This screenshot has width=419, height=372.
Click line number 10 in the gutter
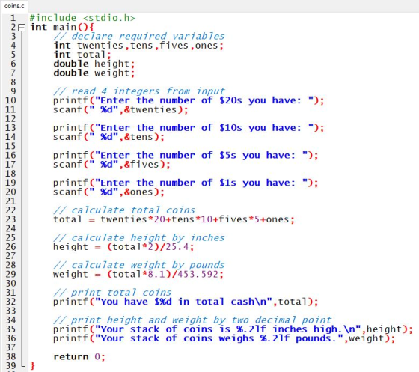tap(10, 100)
